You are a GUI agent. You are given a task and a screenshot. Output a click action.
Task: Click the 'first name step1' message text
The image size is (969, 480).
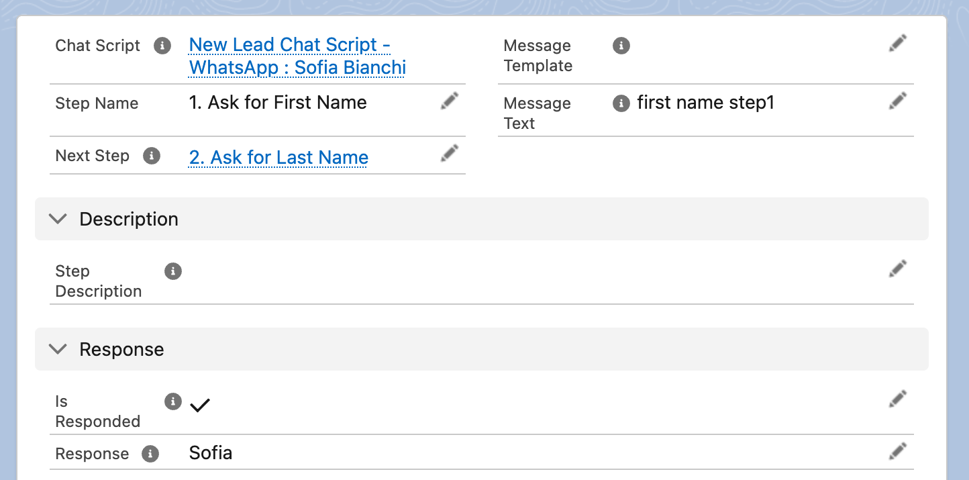click(705, 102)
